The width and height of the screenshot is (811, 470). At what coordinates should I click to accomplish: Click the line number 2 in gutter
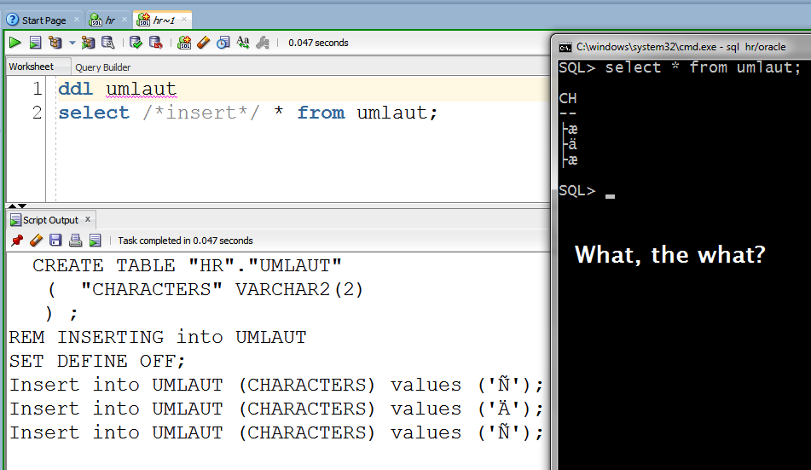click(37, 113)
